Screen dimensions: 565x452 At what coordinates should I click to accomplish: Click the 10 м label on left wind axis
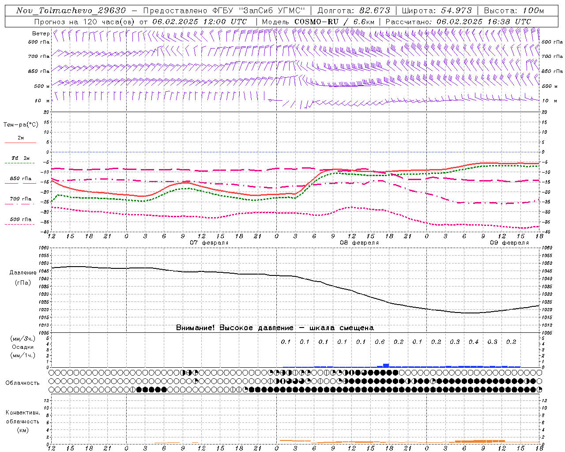[x=42, y=101]
